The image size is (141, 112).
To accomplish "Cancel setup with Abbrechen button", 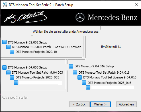I will pyautogui.click(x=126, y=104).
